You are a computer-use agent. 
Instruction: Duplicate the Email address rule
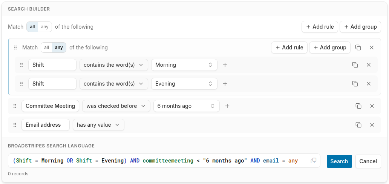[x=358, y=125]
